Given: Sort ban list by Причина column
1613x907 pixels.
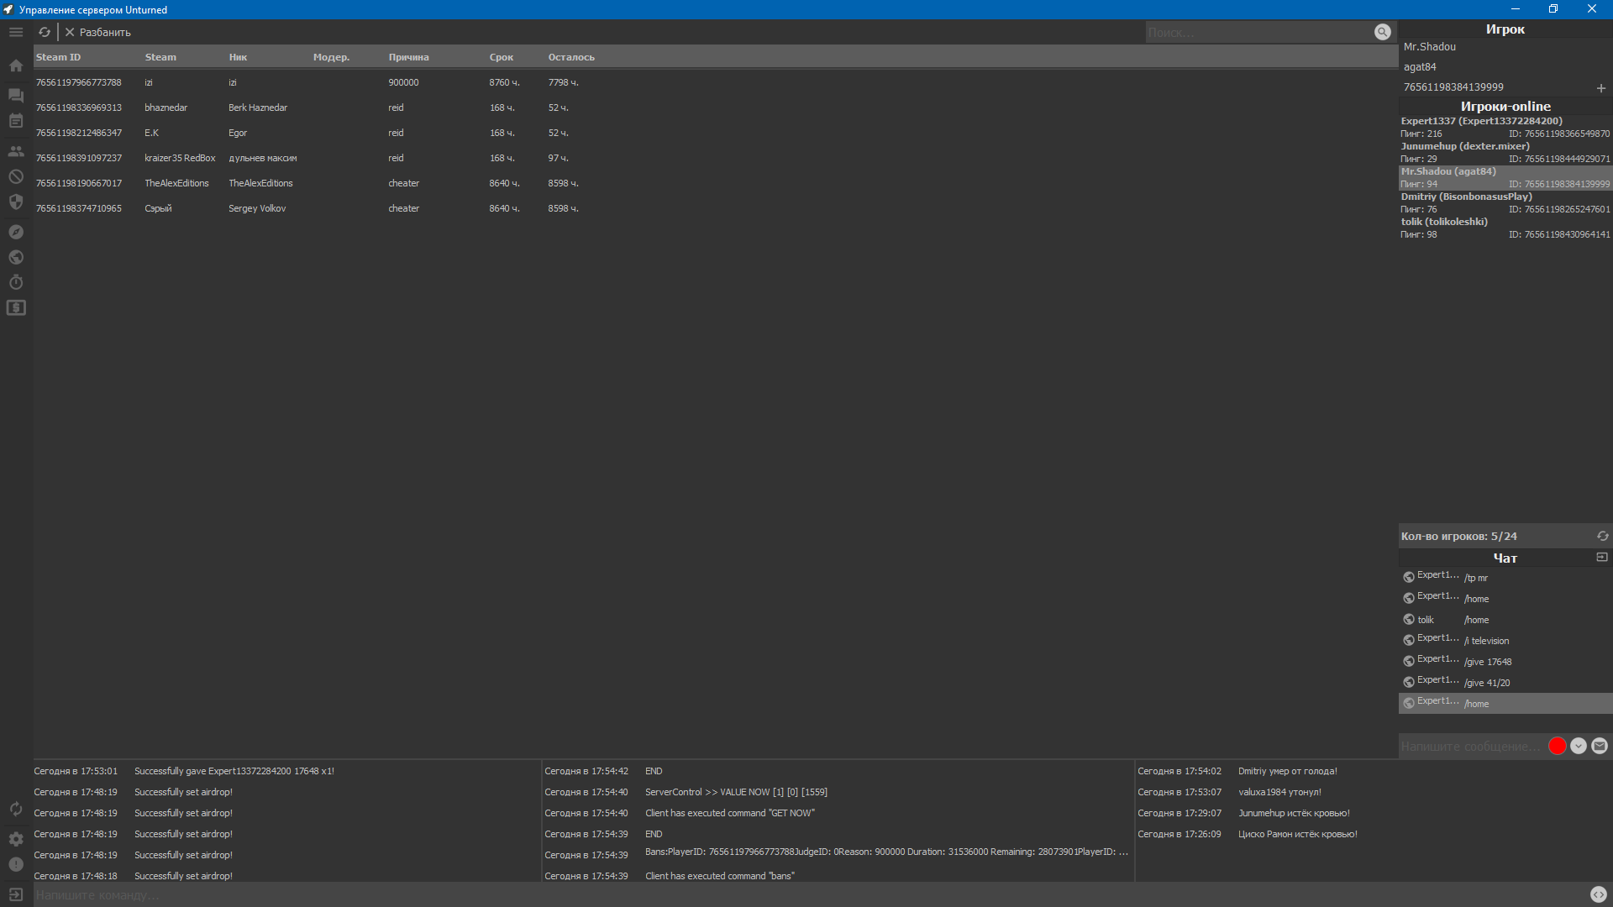Looking at the screenshot, I should [x=408, y=57].
